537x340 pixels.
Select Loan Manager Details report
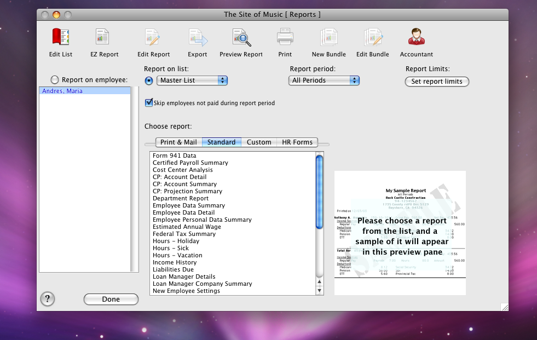[x=233, y=276]
